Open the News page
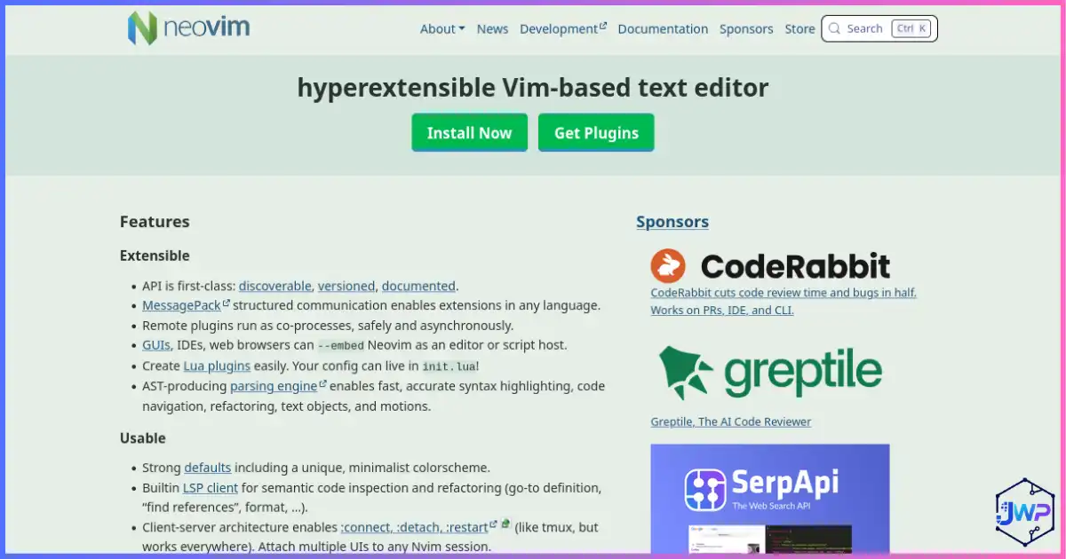 click(492, 28)
